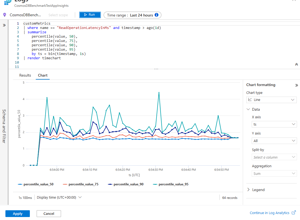Open the X axis ts dropdown
The image size is (300, 220).
point(274,124)
